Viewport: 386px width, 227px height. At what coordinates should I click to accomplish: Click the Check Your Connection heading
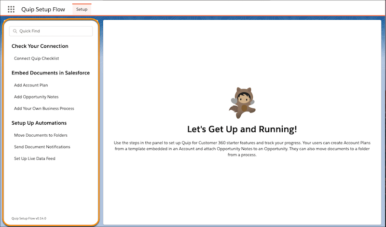pyautogui.click(x=40, y=46)
